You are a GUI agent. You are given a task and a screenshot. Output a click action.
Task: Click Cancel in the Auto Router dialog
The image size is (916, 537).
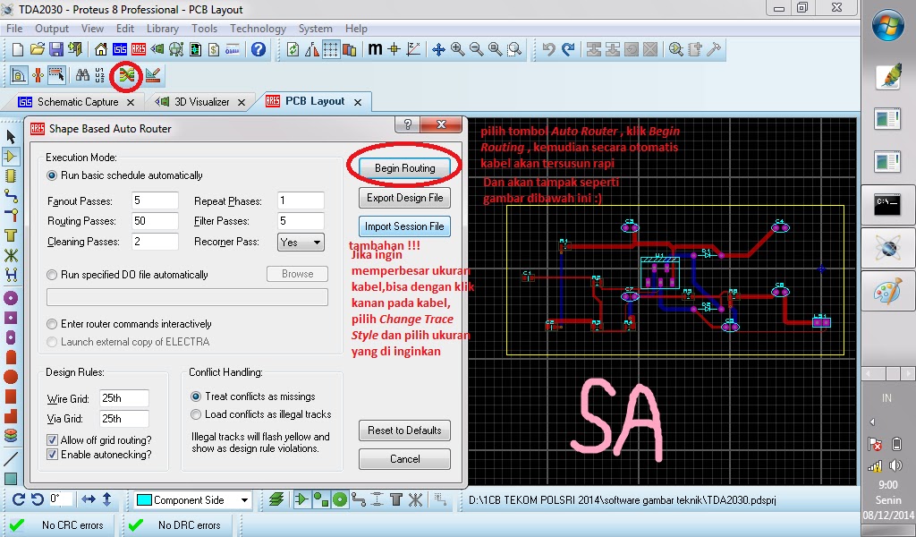click(405, 459)
